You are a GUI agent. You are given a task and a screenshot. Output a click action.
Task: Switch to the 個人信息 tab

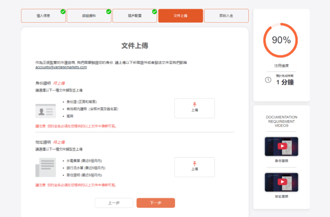tap(43, 16)
